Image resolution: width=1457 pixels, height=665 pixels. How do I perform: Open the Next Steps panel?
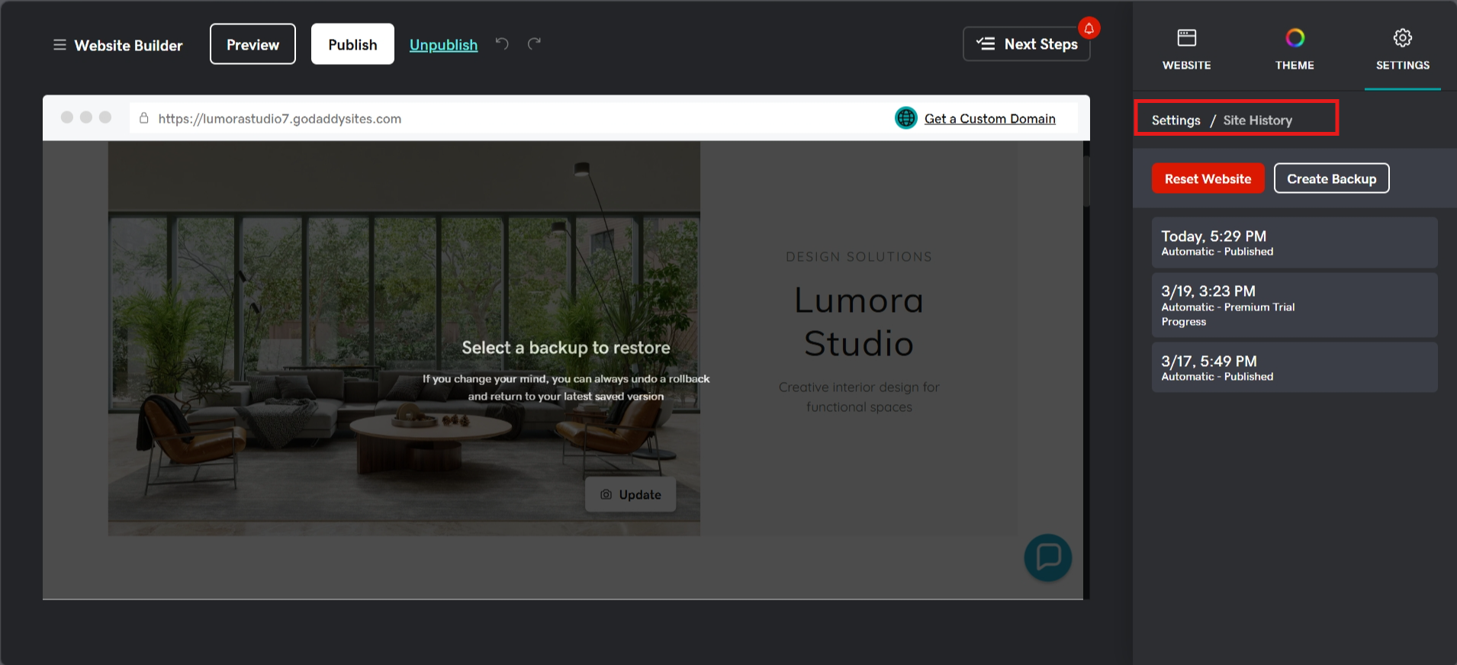coord(1027,43)
